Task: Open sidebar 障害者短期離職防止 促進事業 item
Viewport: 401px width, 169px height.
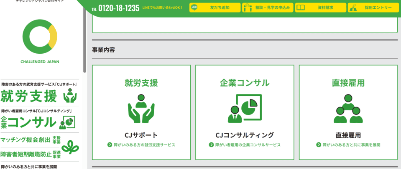Action: [x=31, y=154]
